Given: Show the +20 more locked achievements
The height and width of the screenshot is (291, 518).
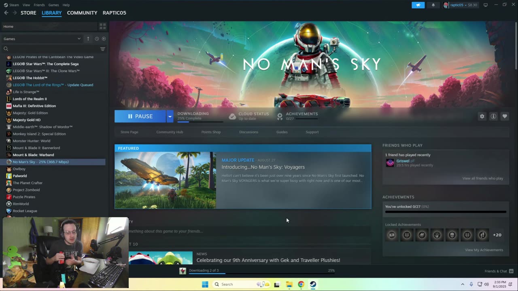Looking at the screenshot, I should click(x=497, y=235).
